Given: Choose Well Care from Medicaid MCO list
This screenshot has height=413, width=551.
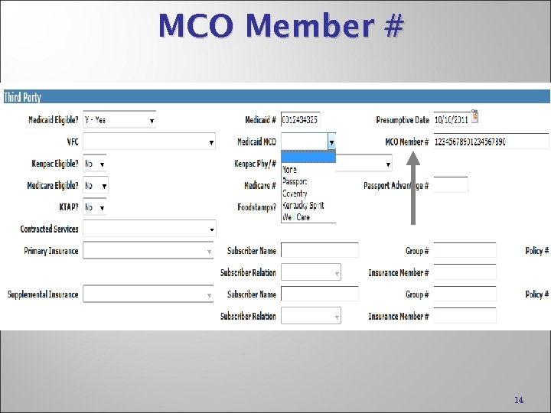Looking at the screenshot, I should click(x=308, y=217).
